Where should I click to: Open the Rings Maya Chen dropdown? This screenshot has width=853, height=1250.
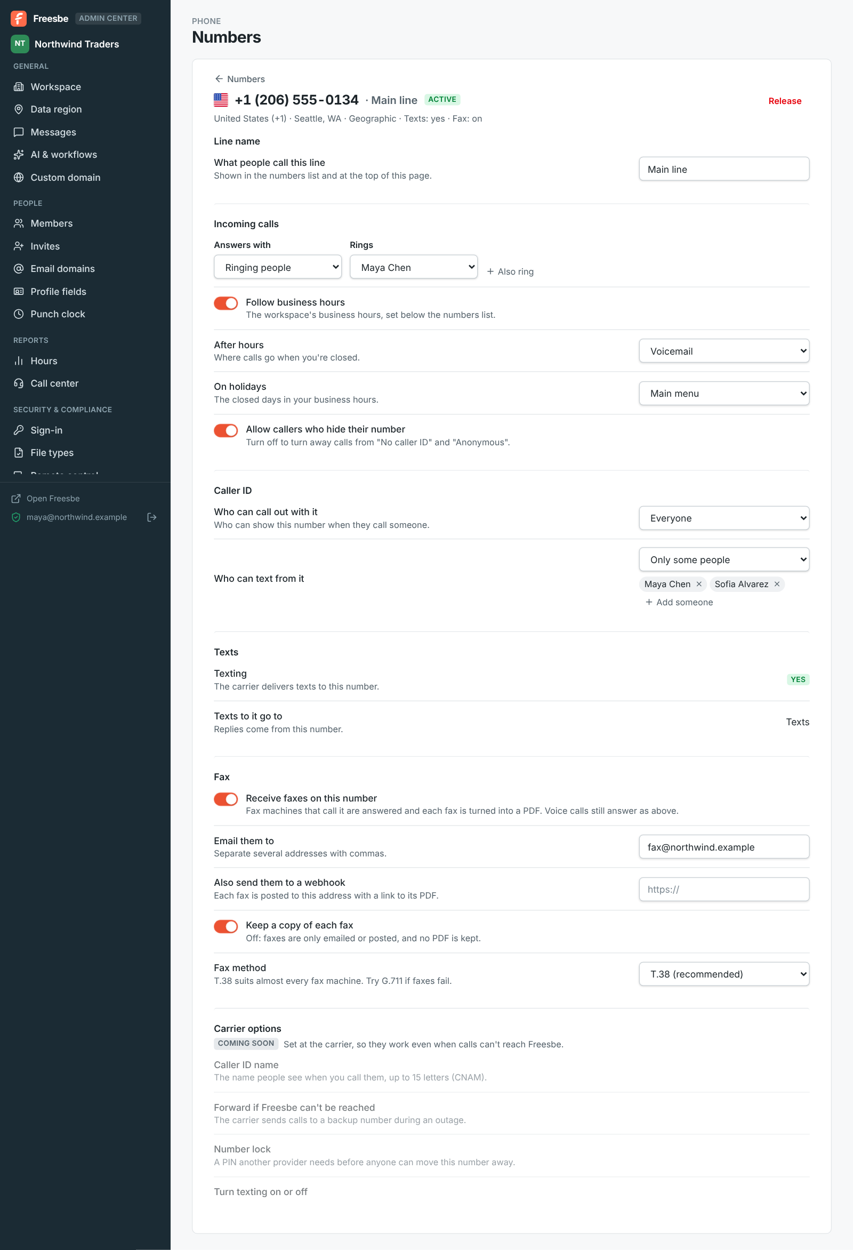click(414, 267)
